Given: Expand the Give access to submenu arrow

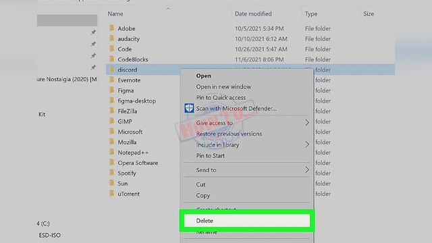Looking at the screenshot, I should pyautogui.click(x=307, y=123).
